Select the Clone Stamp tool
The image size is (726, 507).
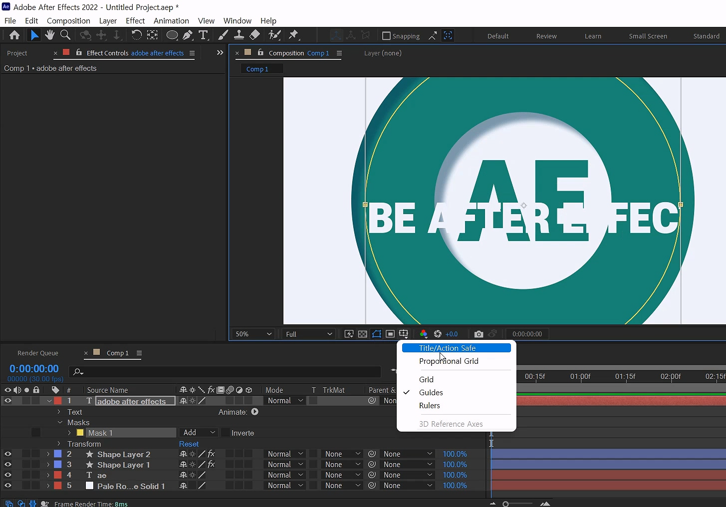[x=239, y=35]
